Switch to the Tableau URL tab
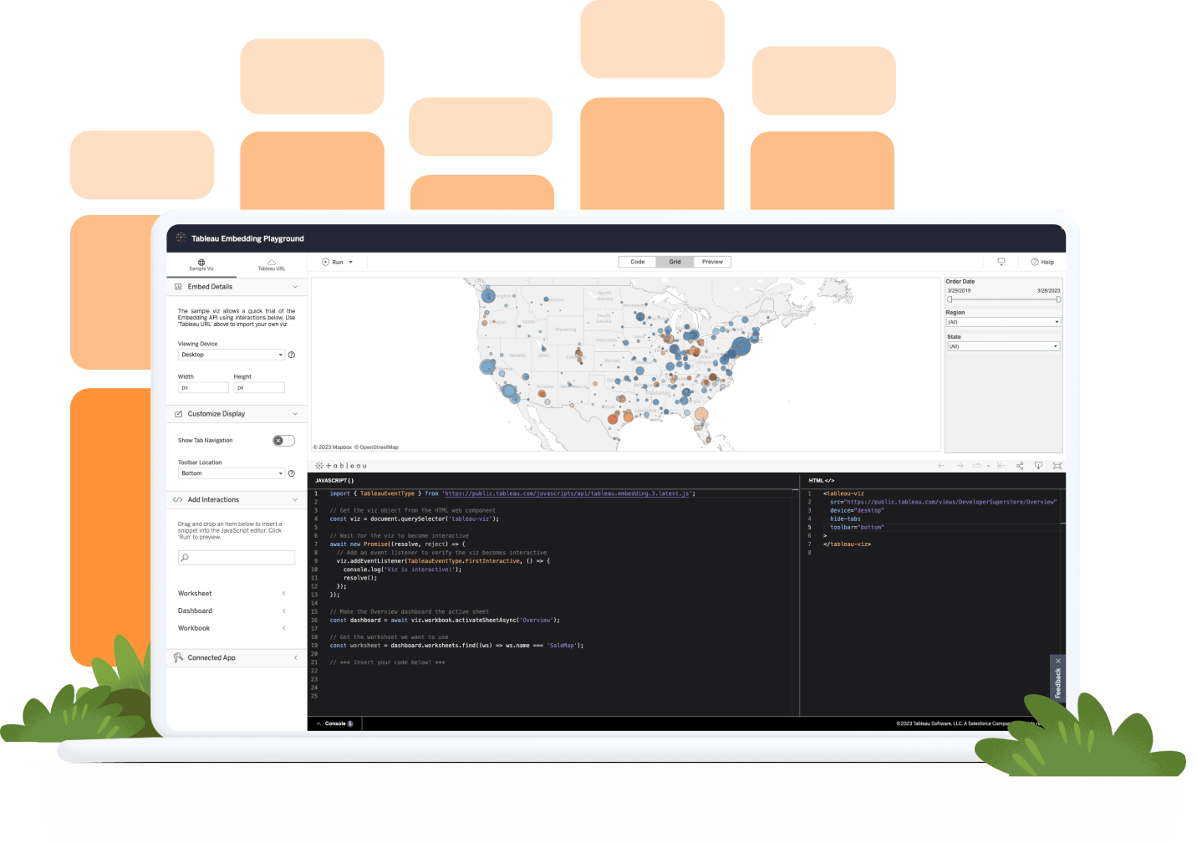The height and width of the screenshot is (843, 1197). pyautogui.click(x=271, y=265)
